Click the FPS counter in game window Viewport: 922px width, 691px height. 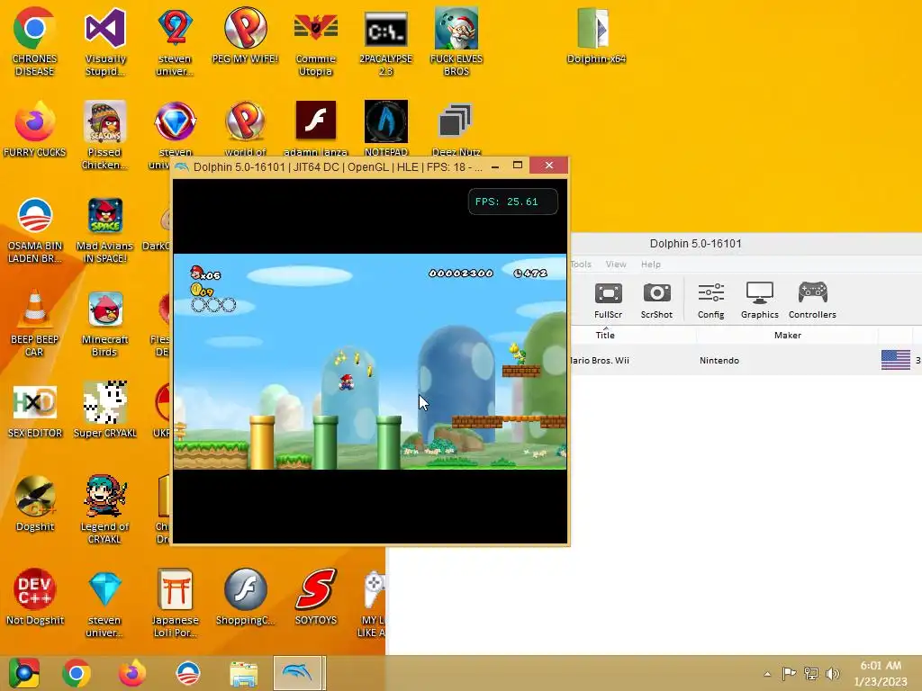[x=512, y=202]
